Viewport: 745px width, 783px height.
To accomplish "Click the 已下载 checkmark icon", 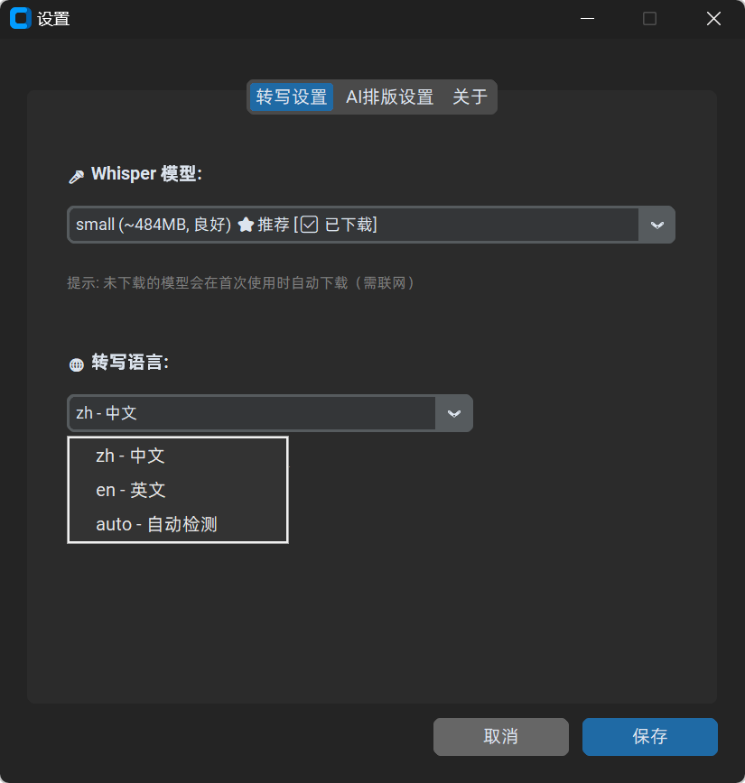I will click(309, 225).
